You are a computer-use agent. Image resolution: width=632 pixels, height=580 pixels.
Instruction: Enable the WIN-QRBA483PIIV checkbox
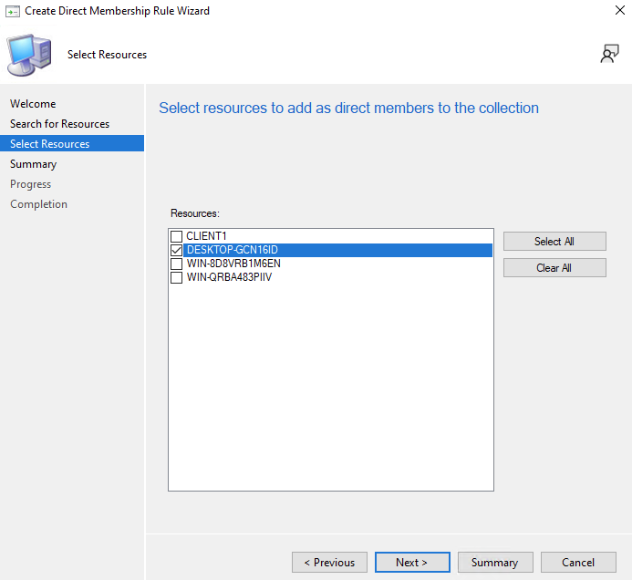point(177,277)
